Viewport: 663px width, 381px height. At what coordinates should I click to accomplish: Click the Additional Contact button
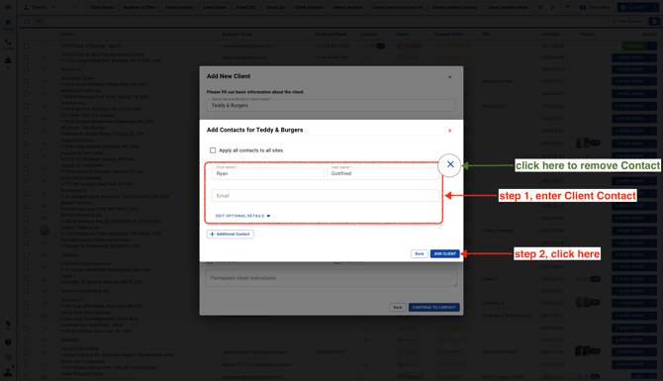pos(230,234)
